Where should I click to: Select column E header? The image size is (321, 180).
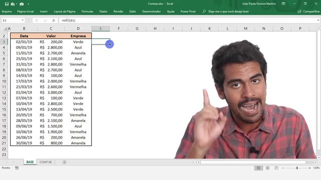(100, 28)
